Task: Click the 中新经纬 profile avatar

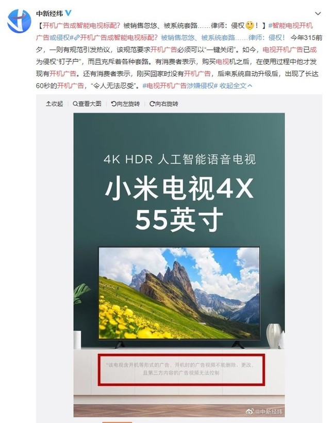Action: tap(19, 21)
